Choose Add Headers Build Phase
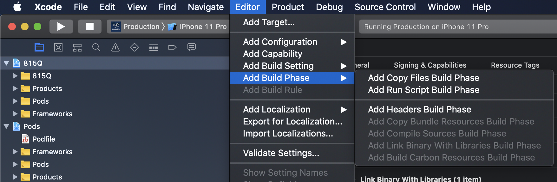Screen dimensions: 557x182 (454, 109)
